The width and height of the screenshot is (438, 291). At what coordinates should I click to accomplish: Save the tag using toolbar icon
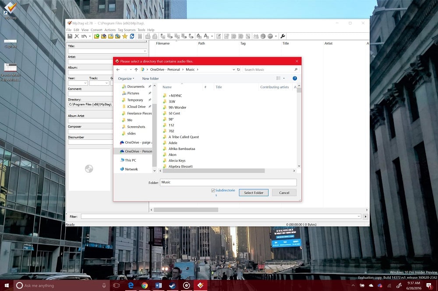[70, 36]
